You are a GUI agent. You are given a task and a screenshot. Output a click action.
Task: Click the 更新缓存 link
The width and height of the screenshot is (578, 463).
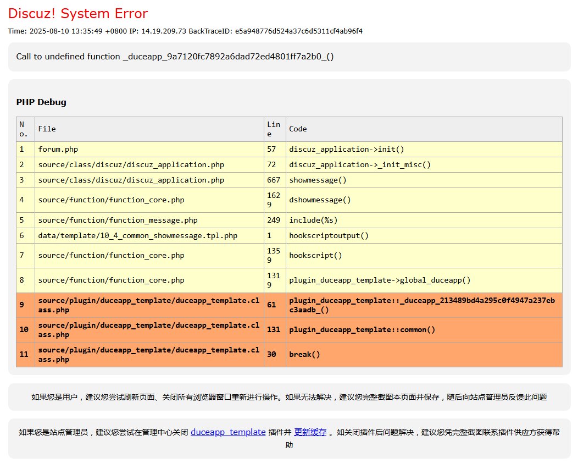coord(310,432)
